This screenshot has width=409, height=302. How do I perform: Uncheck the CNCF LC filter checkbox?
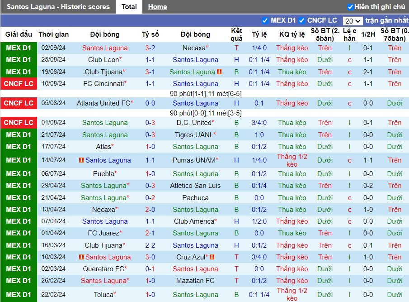click(x=301, y=20)
